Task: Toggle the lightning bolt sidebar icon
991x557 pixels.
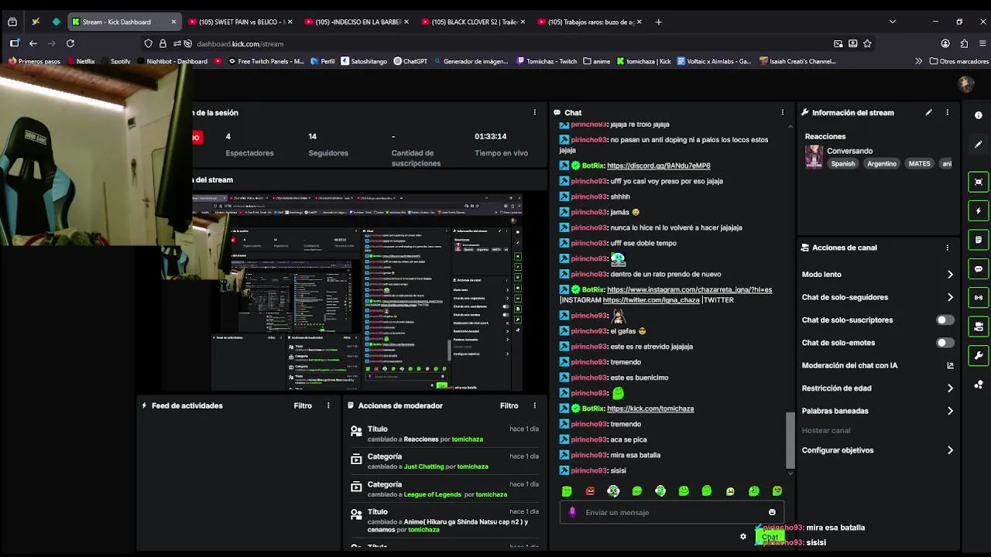Action: click(979, 210)
